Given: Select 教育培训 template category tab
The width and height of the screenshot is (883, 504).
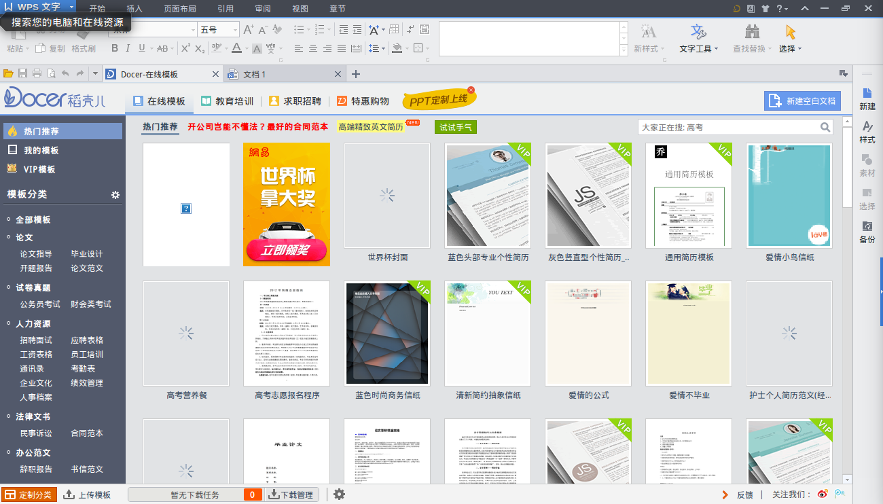Looking at the screenshot, I should tap(228, 101).
